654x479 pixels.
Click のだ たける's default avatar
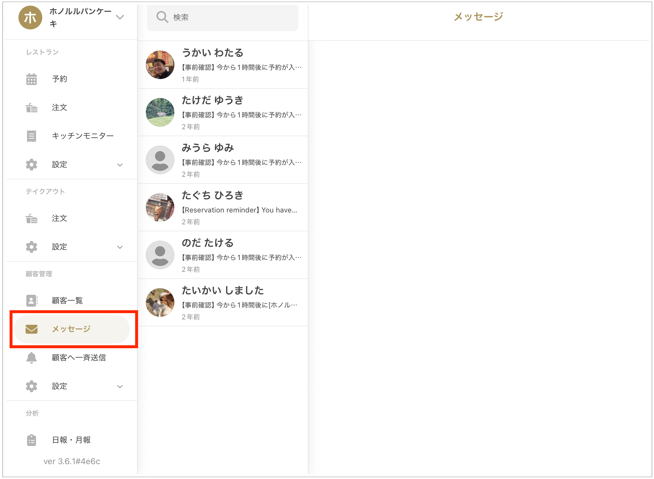pos(160,255)
